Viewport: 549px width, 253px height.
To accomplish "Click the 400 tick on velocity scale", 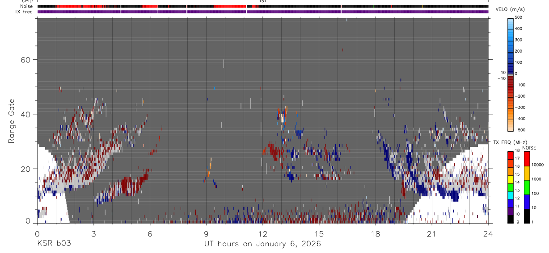I will [x=519, y=29].
